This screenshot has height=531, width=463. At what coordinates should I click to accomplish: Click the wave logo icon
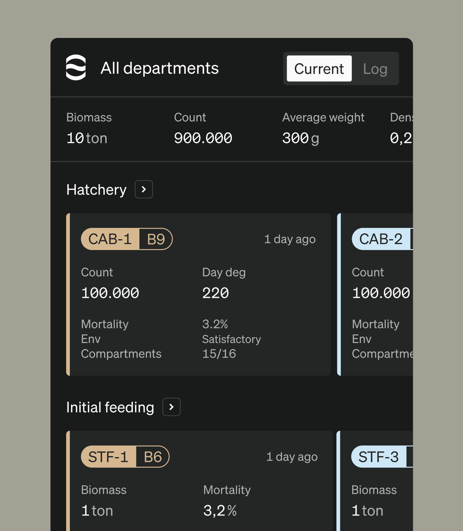coord(76,67)
